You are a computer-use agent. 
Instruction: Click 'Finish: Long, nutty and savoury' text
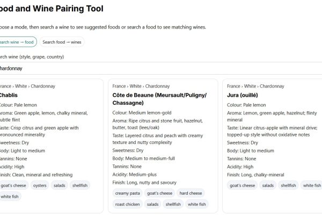(144, 183)
